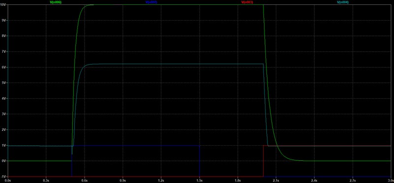Click the 1.5s label on time axis
This screenshot has width=394, height=183.
pos(199,180)
